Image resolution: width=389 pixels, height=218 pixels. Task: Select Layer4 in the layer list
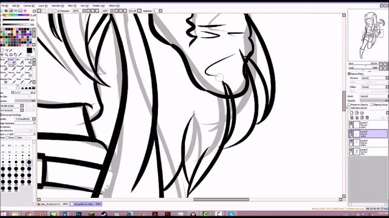pyautogui.click(x=368, y=143)
